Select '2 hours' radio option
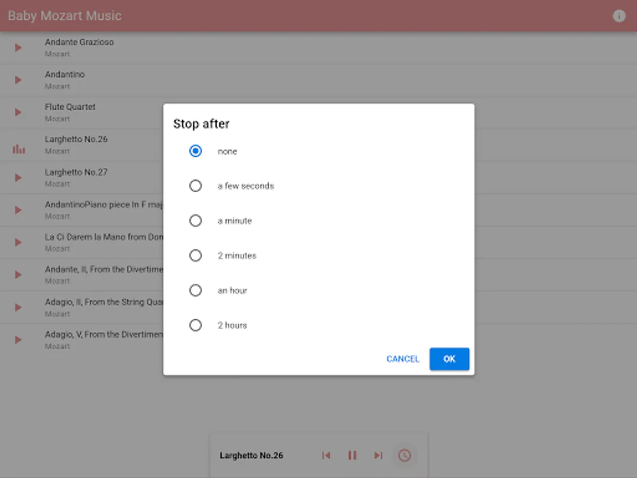This screenshot has width=637, height=478. pyautogui.click(x=196, y=325)
